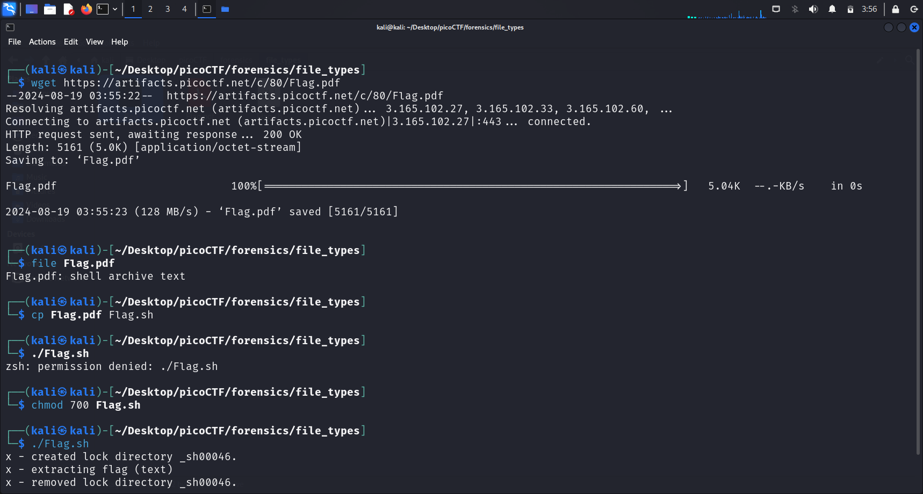This screenshot has width=923, height=494.
Task: Open the Actions menu
Action: click(x=42, y=42)
